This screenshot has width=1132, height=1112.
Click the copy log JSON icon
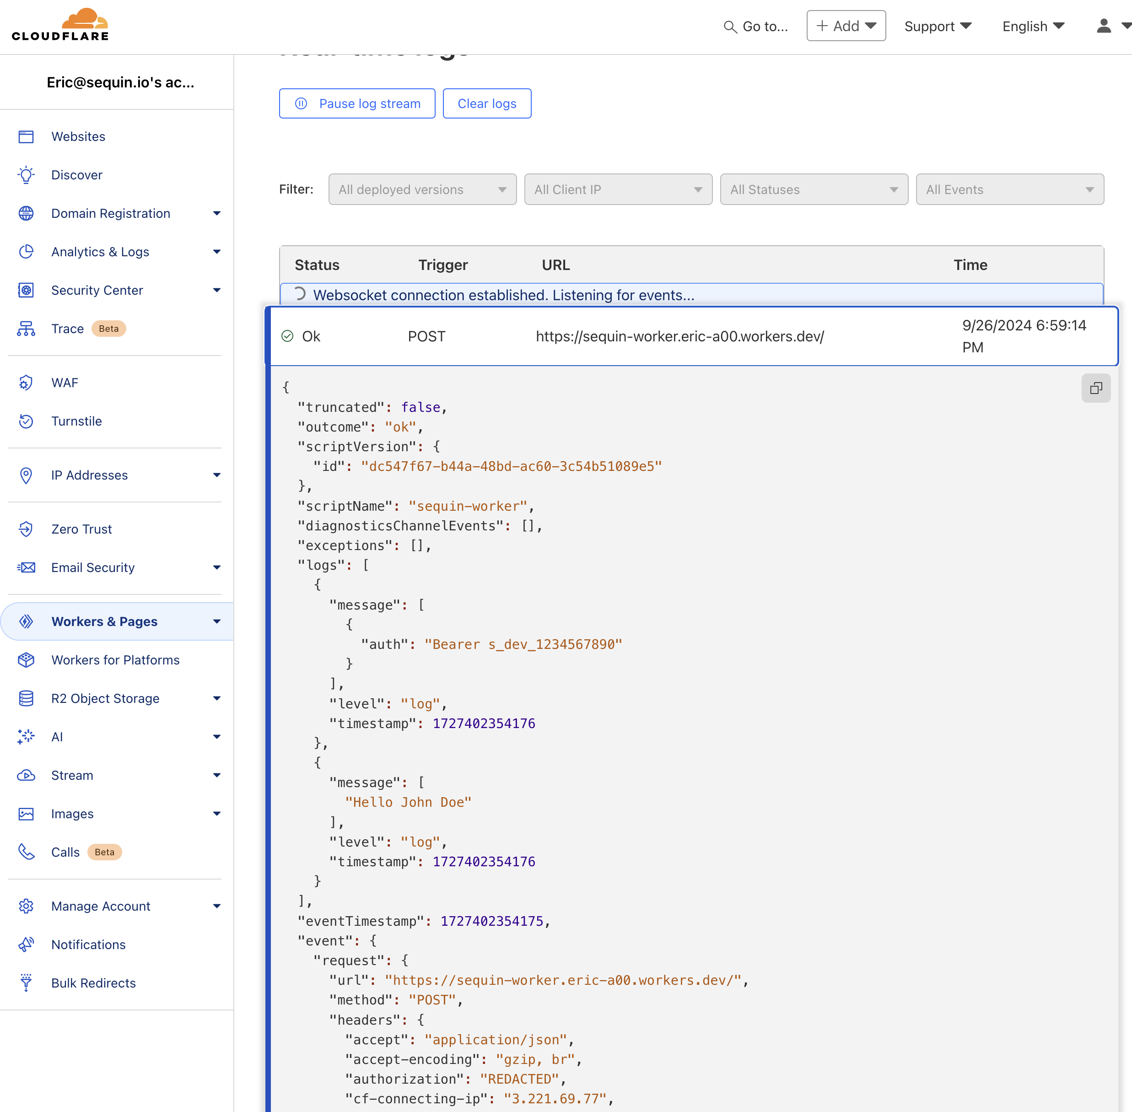1095,389
